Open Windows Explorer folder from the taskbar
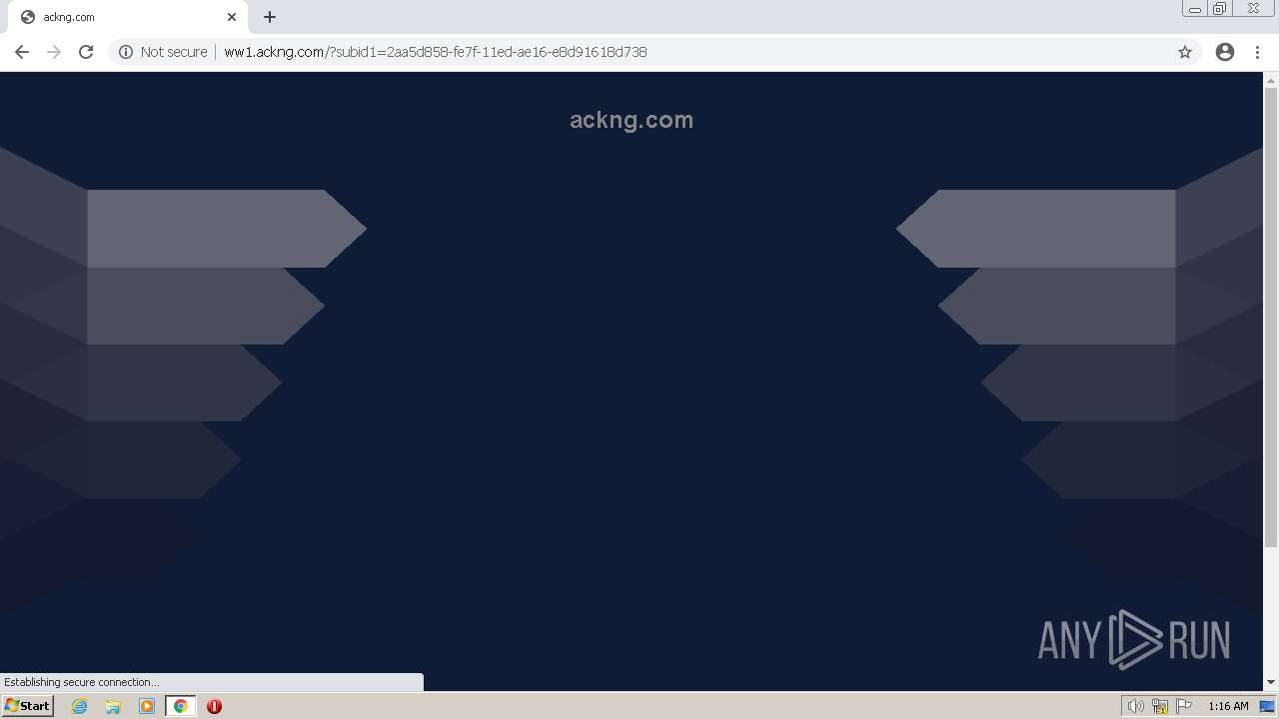Screen dimensions: 1279x719 (x=113, y=706)
